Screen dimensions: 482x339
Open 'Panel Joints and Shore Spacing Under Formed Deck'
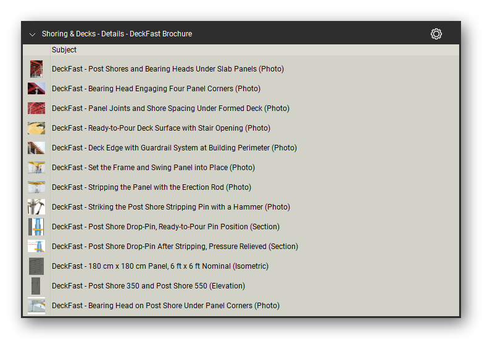tap(170, 108)
